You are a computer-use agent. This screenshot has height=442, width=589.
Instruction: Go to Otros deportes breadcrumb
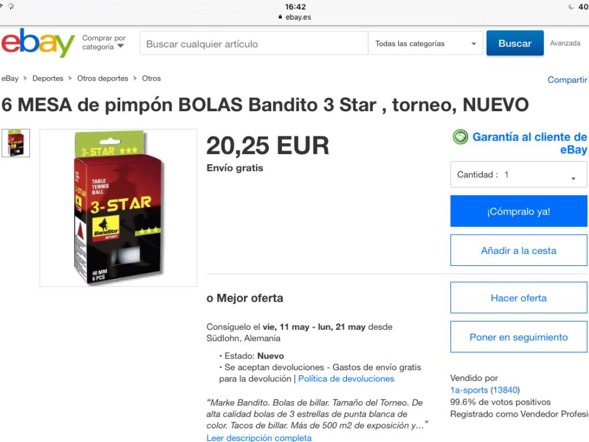(x=102, y=78)
